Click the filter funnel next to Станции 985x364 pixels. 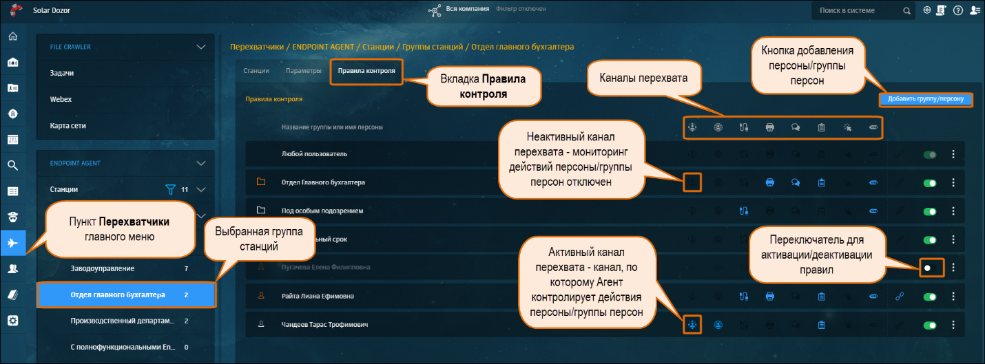(171, 189)
